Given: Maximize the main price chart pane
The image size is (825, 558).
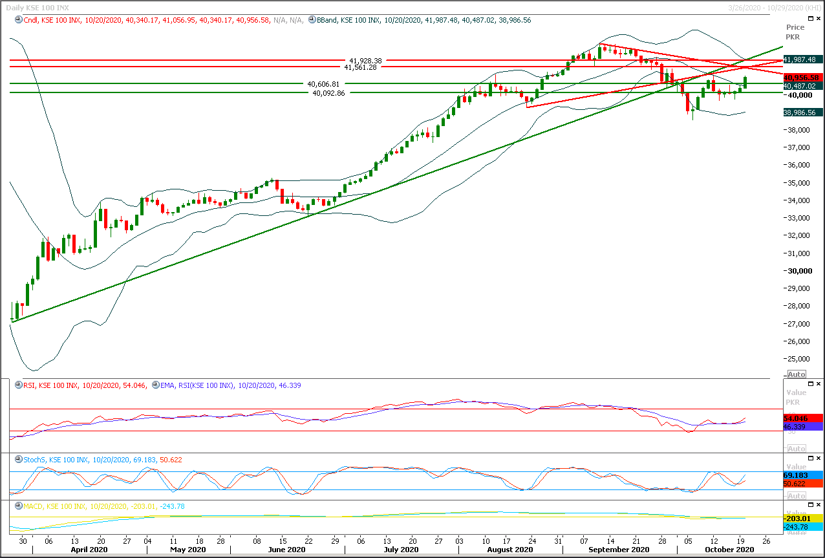Looking at the screenshot, I should tap(811, 20).
